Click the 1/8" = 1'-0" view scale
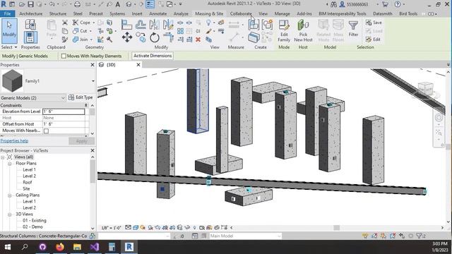The width and height of the screenshot is (452, 254). 111,228
